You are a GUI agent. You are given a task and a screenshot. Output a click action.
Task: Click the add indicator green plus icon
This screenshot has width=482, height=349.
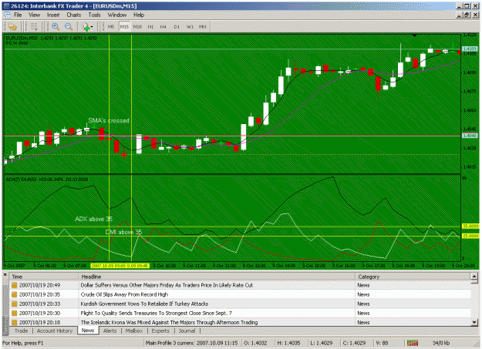click(x=86, y=27)
